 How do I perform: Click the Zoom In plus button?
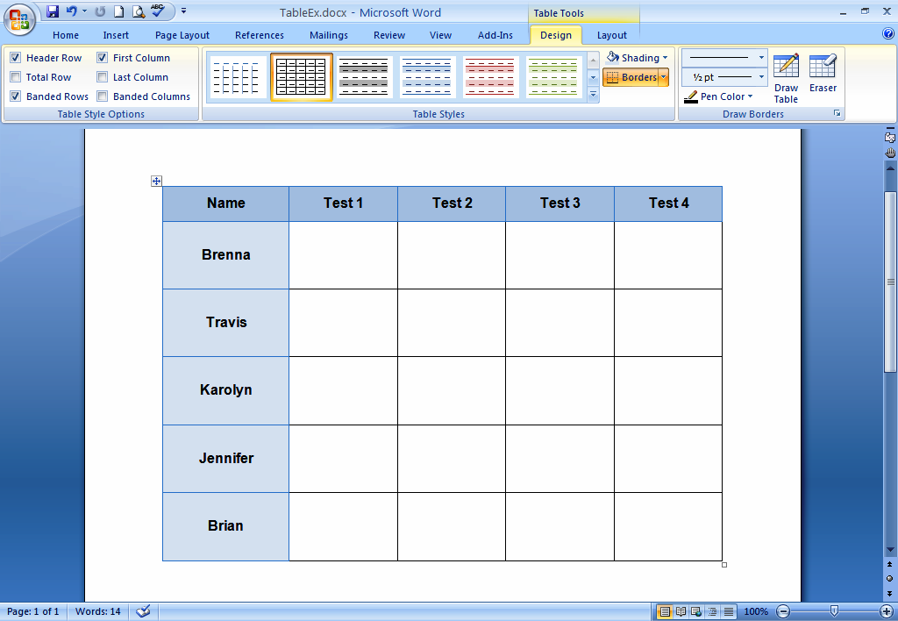tap(886, 611)
